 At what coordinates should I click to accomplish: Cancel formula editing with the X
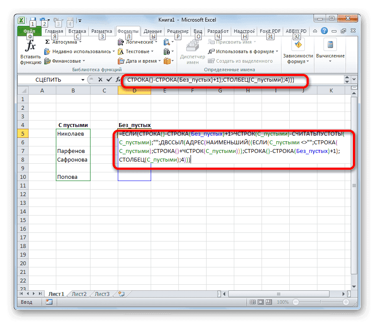[x=101, y=79]
